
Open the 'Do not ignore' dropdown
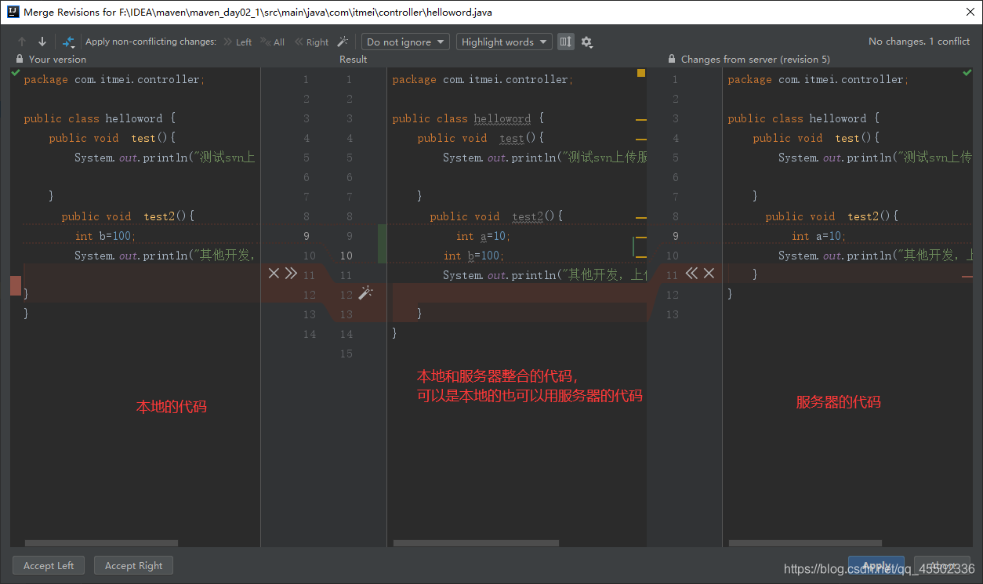click(x=405, y=42)
